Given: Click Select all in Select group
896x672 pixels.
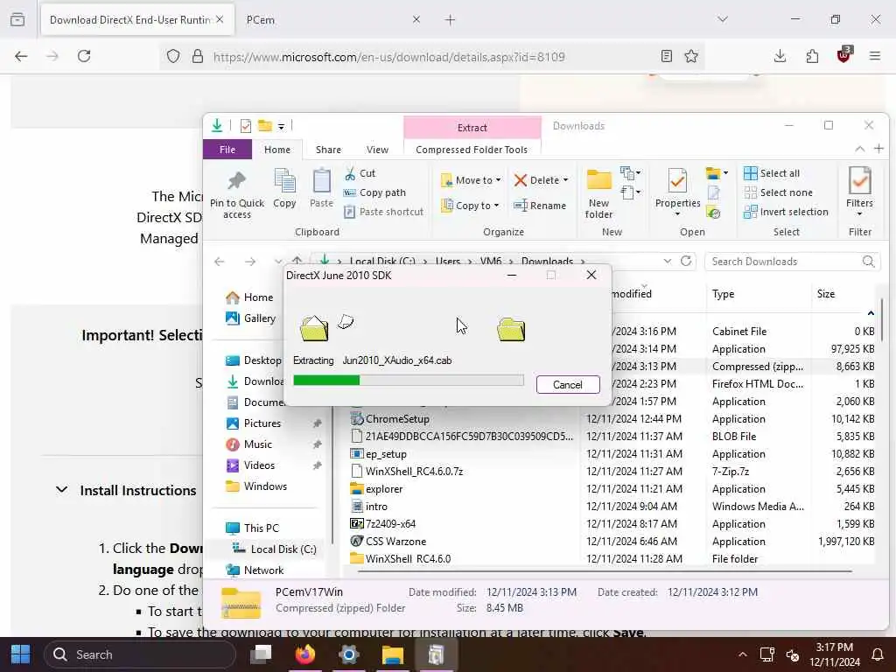Looking at the screenshot, I should (772, 173).
